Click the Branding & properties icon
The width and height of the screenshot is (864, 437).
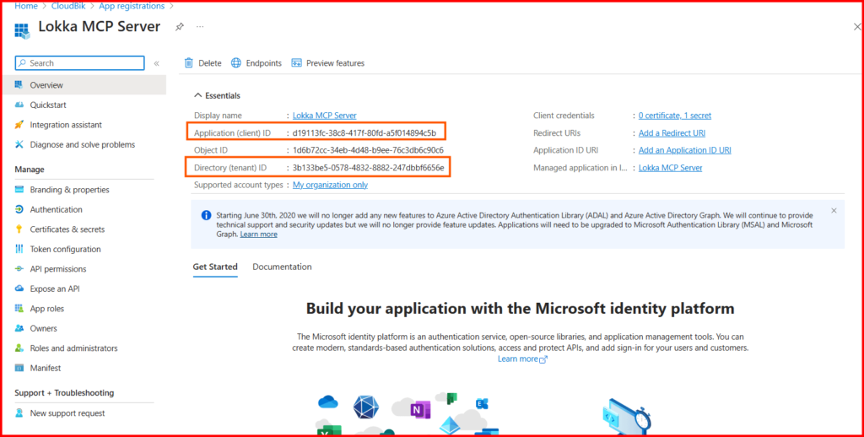click(19, 190)
